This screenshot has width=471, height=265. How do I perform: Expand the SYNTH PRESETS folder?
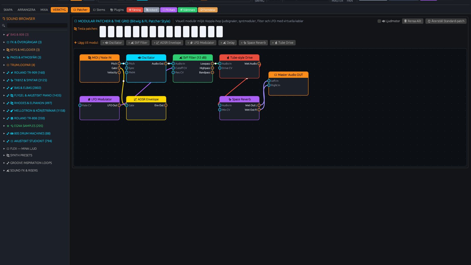[4, 155]
